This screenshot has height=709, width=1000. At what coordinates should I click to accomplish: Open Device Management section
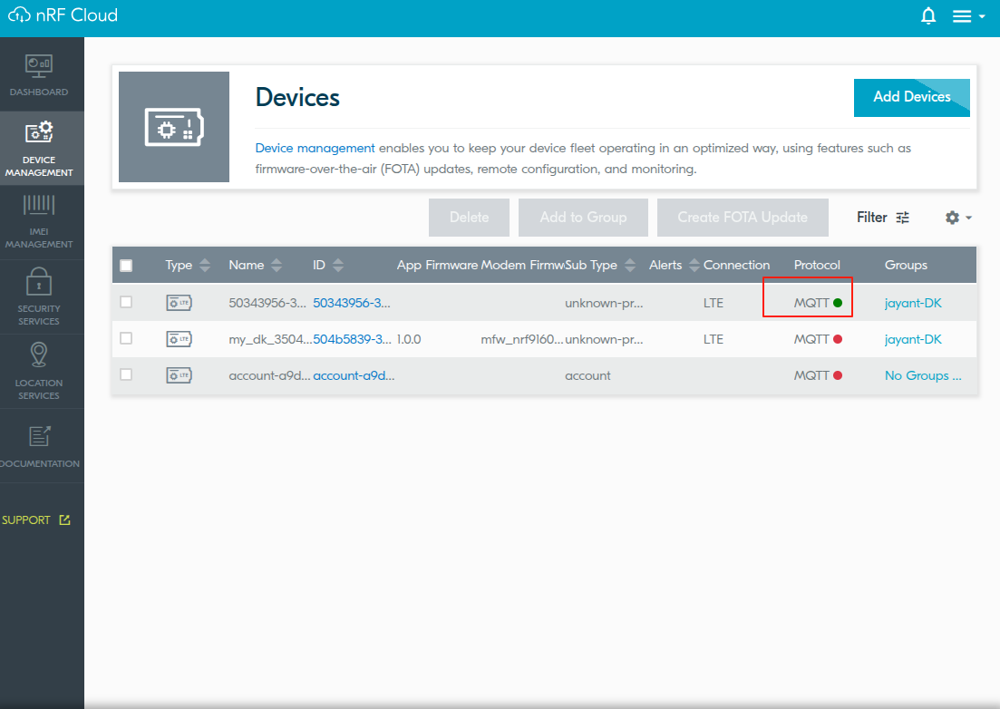pos(39,149)
